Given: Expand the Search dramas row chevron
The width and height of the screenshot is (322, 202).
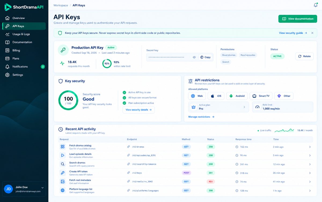Looking at the screenshot, I should (x=310, y=164).
